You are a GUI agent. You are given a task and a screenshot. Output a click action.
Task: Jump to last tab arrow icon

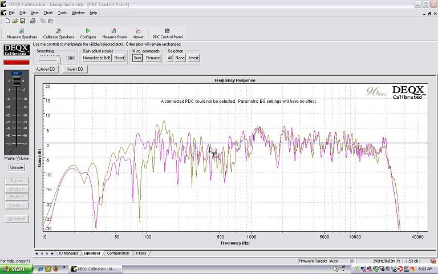click(52, 253)
